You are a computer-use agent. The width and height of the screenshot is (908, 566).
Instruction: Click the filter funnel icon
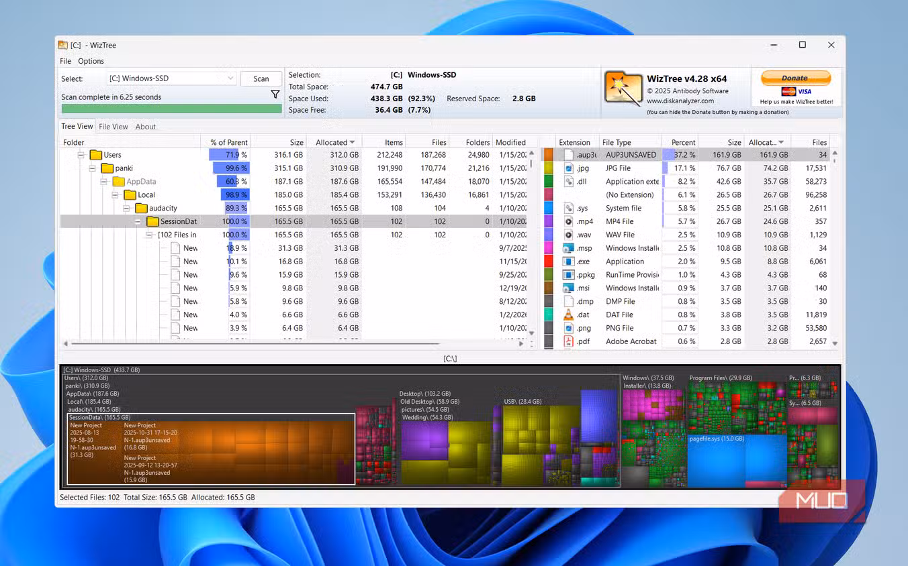pos(275,95)
